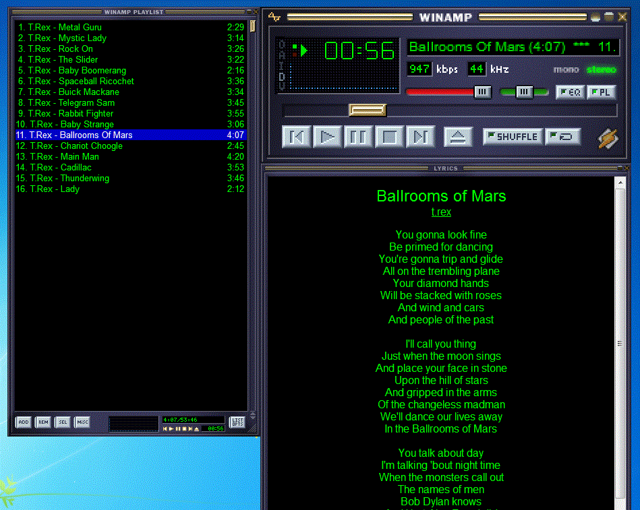Select playlist track 6 Spaceball Ricochet

pyautogui.click(x=131, y=81)
